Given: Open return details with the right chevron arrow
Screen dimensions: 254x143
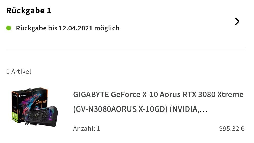Looking at the screenshot, I should (237, 21).
